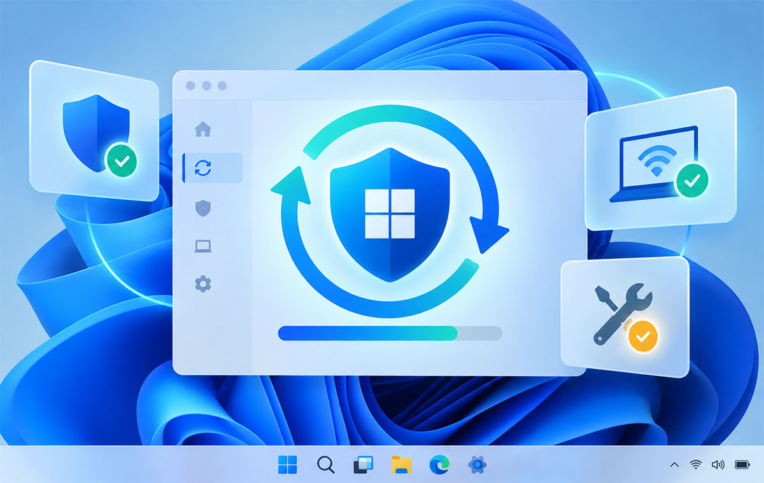Launch Microsoft Edge from the taskbar
Viewport: 764px width, 483px height.
[439, 465]
